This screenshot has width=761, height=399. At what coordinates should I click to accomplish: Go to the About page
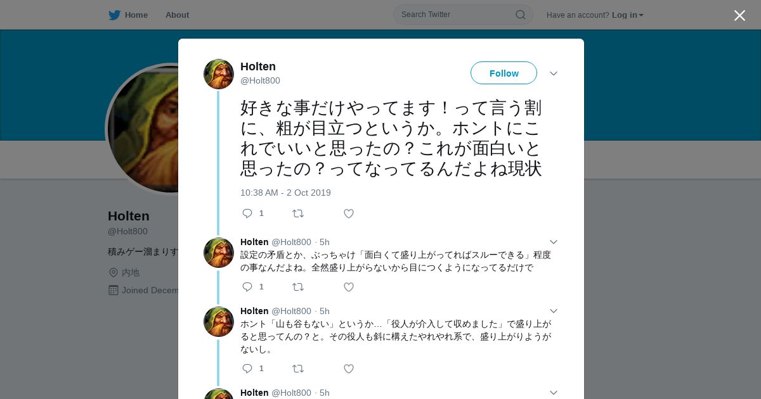(x=177, y=15)
